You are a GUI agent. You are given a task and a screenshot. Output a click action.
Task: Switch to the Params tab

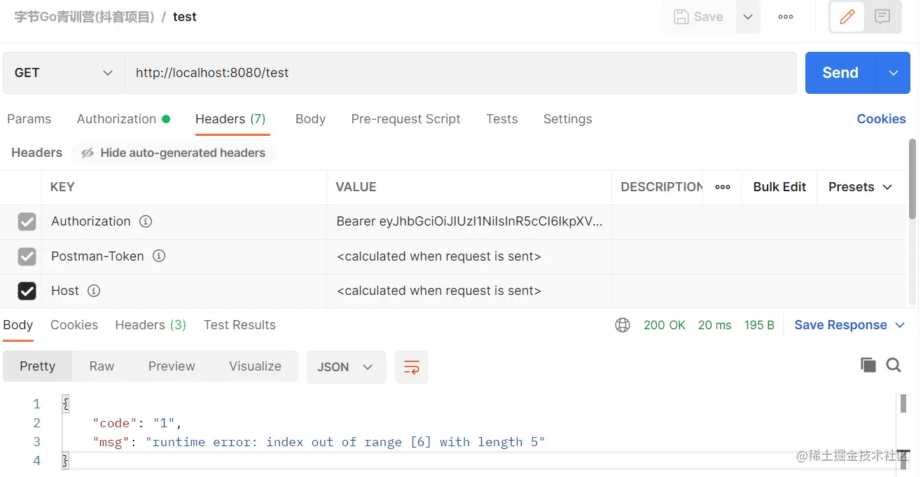29,119
